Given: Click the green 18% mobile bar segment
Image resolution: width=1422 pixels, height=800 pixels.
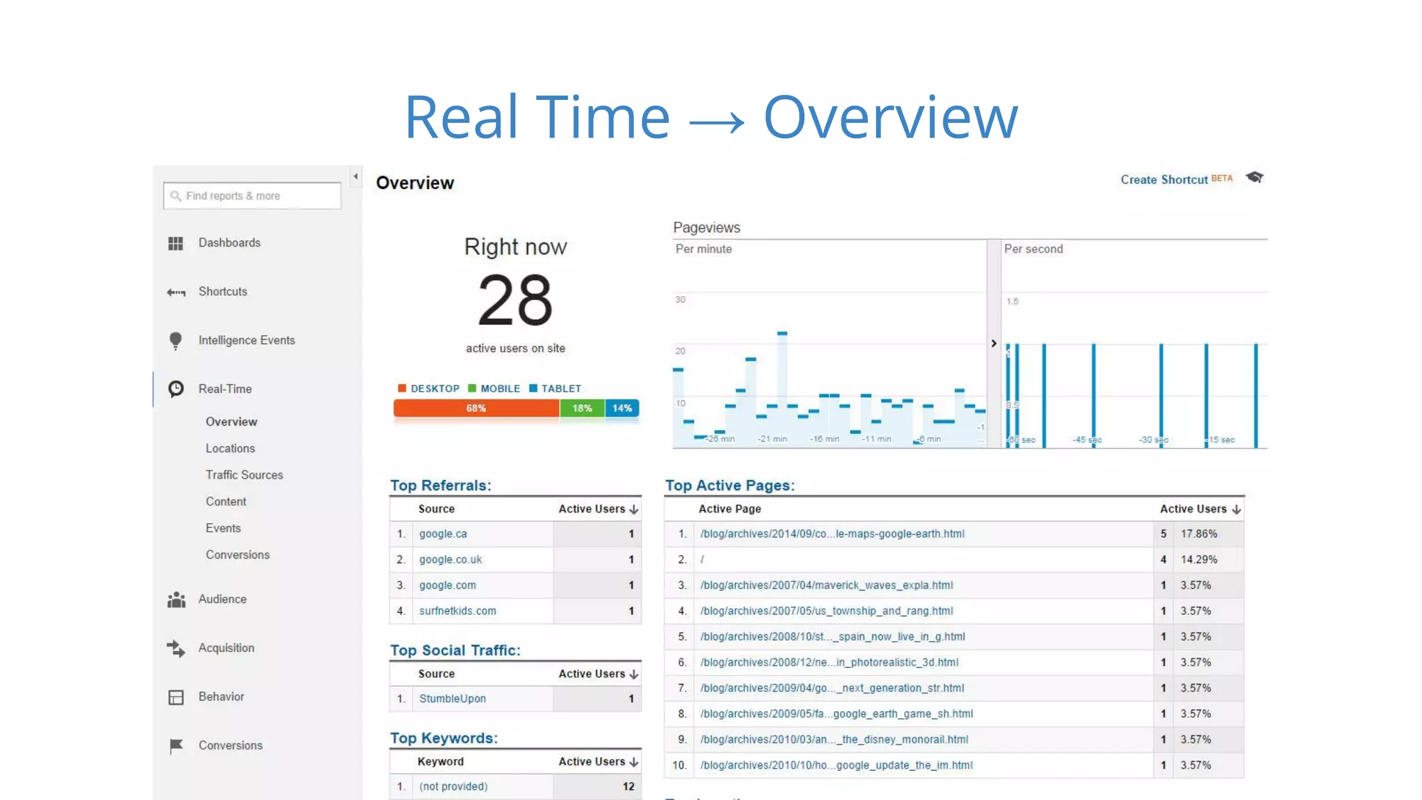Looking at the screenshot, I should 583,408.
